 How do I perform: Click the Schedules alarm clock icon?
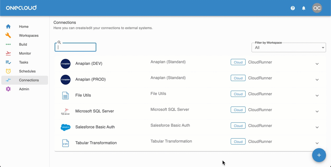coord(8,71)
